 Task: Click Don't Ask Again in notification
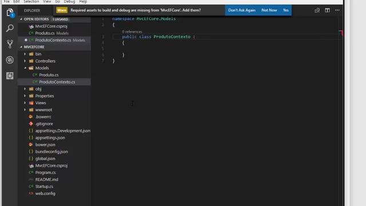click(x=241, y=10)
